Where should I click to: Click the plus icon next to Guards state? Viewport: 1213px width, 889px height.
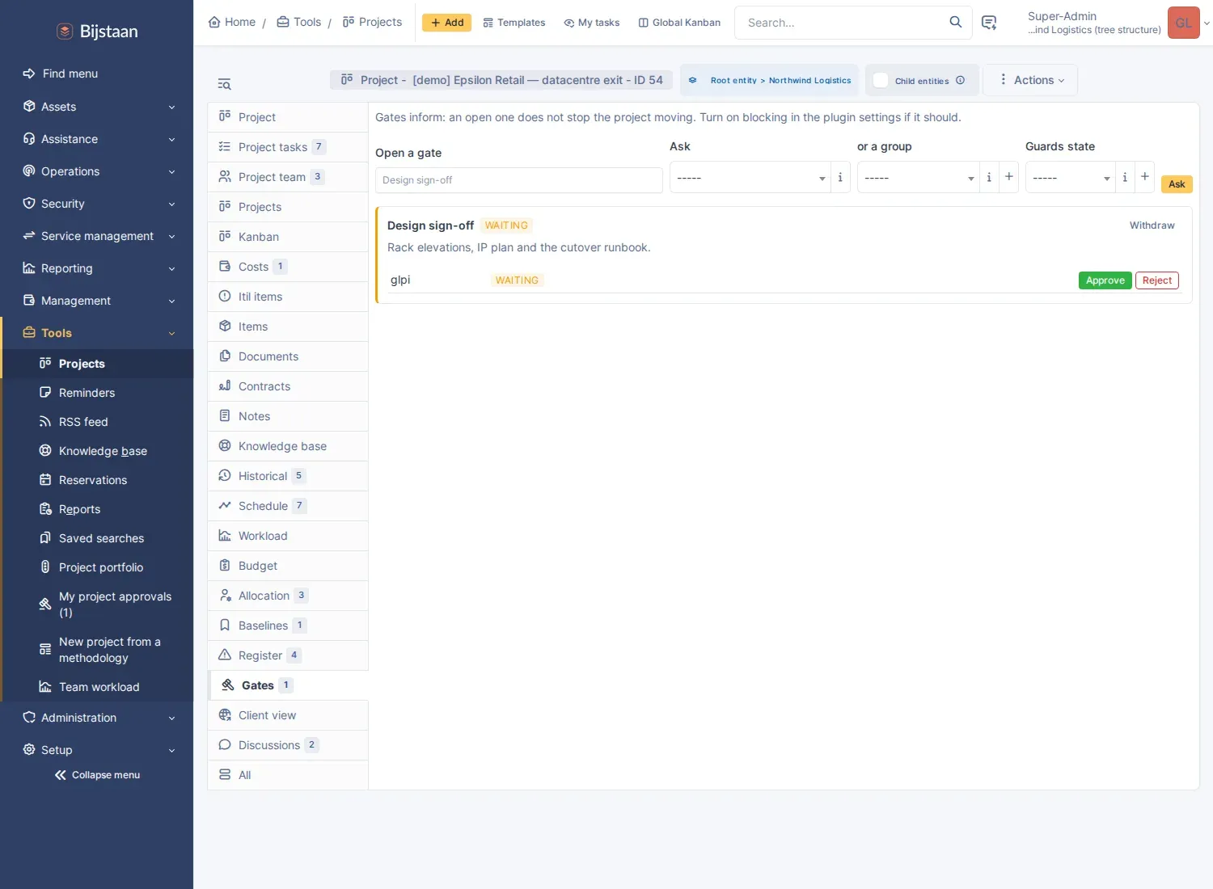click(1144, 177)
